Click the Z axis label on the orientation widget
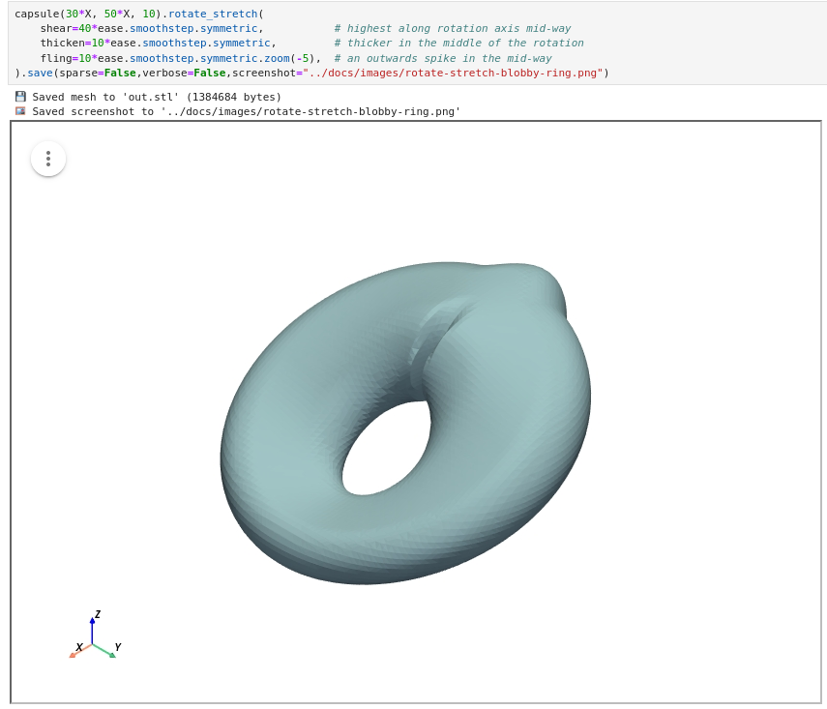Viewport: 827px width, 709px height. click(x=98, y=614)
